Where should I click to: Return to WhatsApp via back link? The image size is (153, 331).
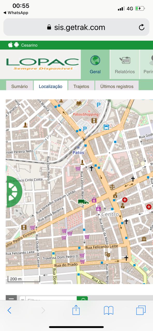[16, 13]
